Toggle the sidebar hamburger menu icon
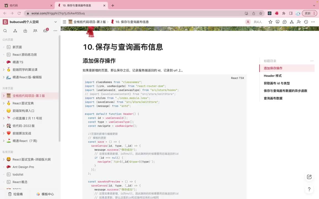The image size is (319, 199). coord(65,22)
